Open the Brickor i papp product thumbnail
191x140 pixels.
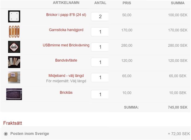point(14,16)
